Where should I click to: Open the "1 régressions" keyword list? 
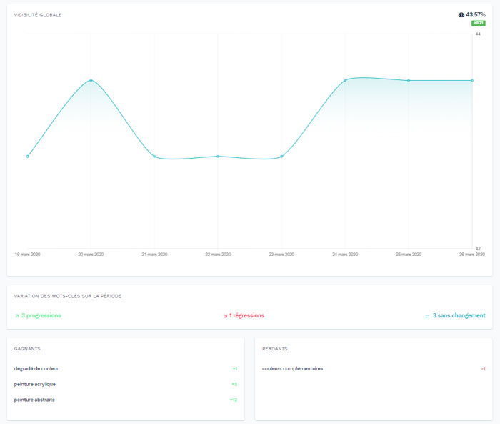(247, 315)
